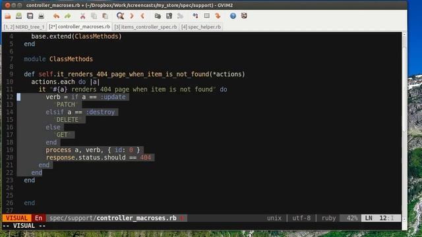Screen dimensions: 422x237
Task: Jump to previous match with the left chevron icon
Action: point(142,16)
